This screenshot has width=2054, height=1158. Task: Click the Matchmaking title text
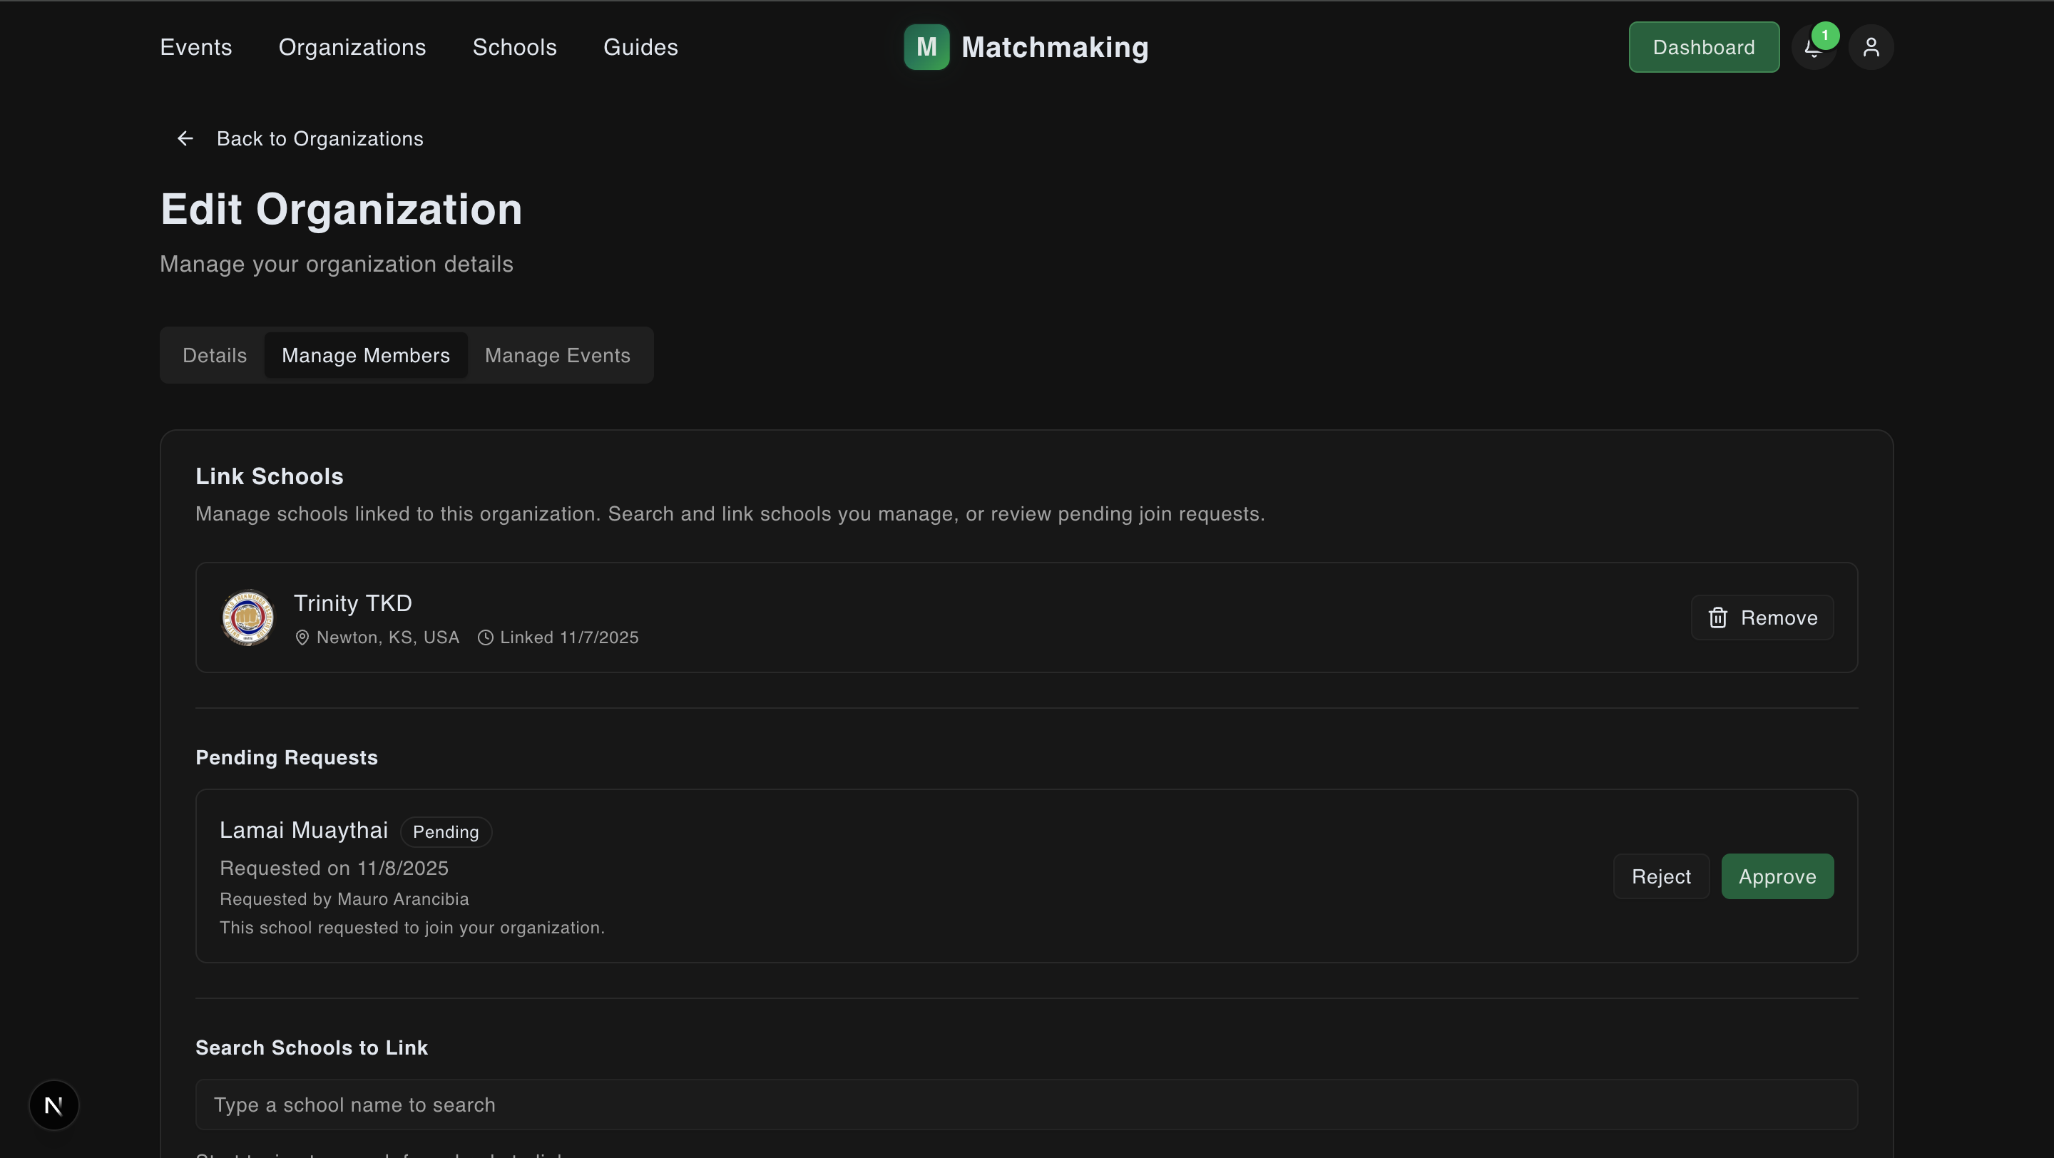point(1055,47)
